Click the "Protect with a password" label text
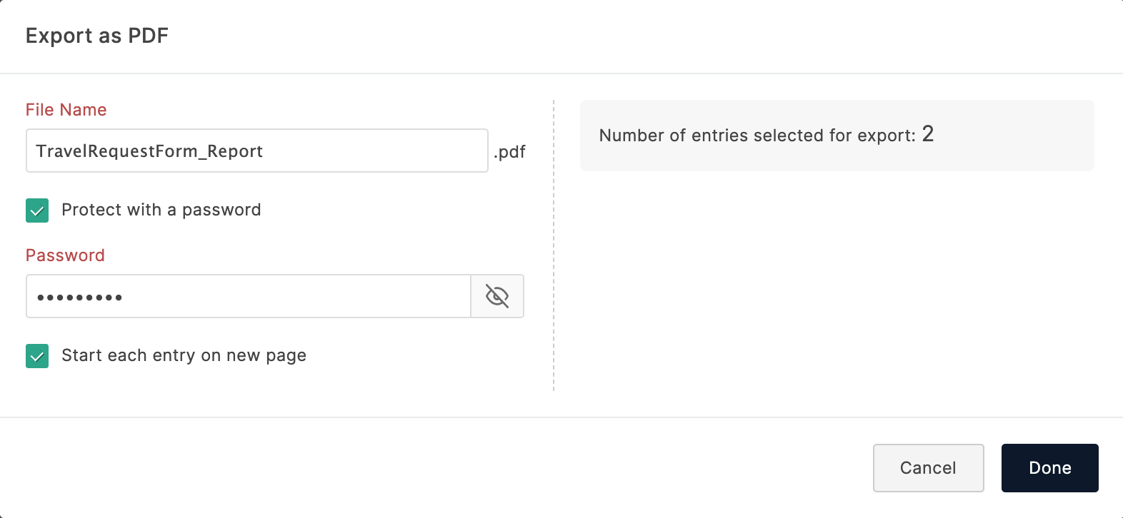Viewport: 1123px width, 518px height. click(x=161, y=210)
